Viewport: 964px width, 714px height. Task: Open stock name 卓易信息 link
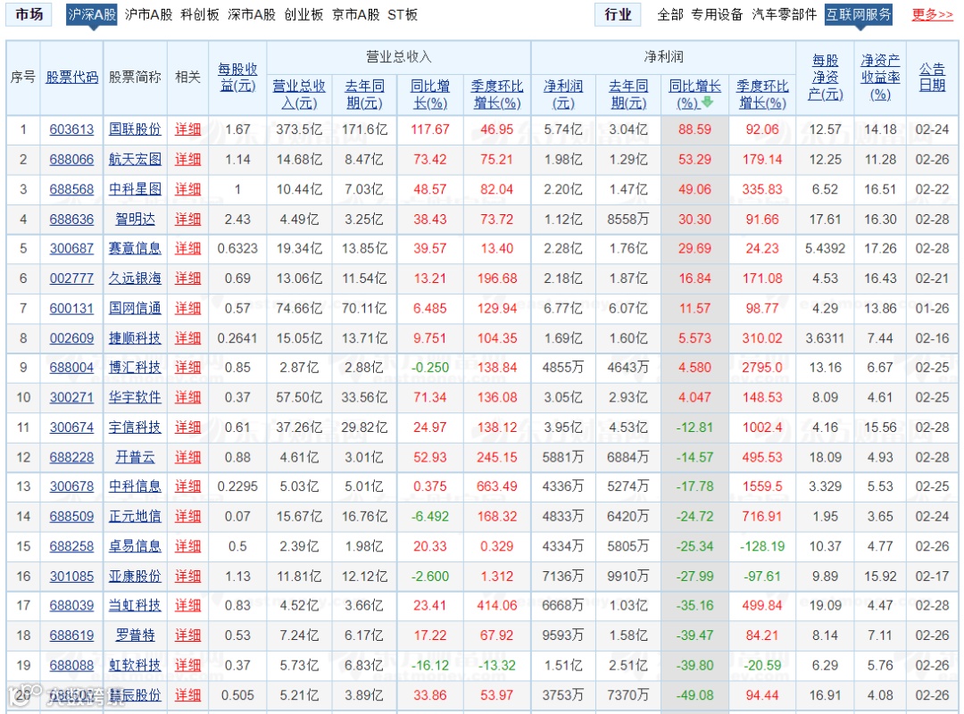(x=135, y=546)
